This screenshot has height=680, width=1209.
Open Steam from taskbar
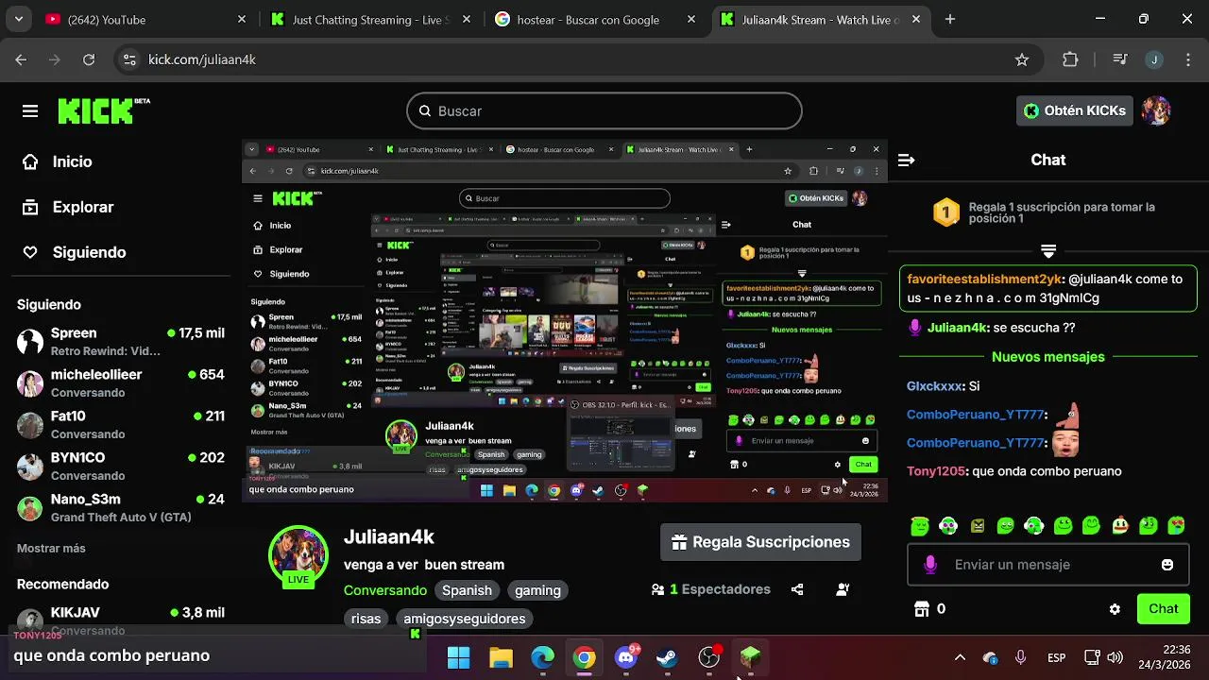tap(668, 657)
